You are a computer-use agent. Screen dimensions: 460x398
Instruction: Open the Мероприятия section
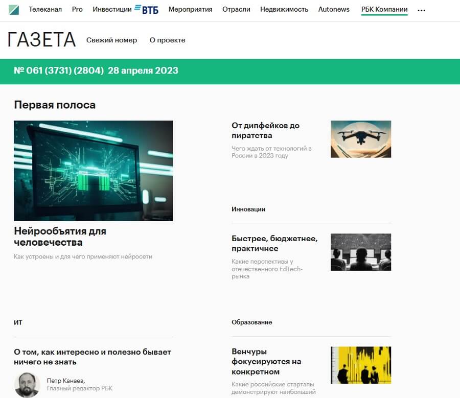point(190,9)
